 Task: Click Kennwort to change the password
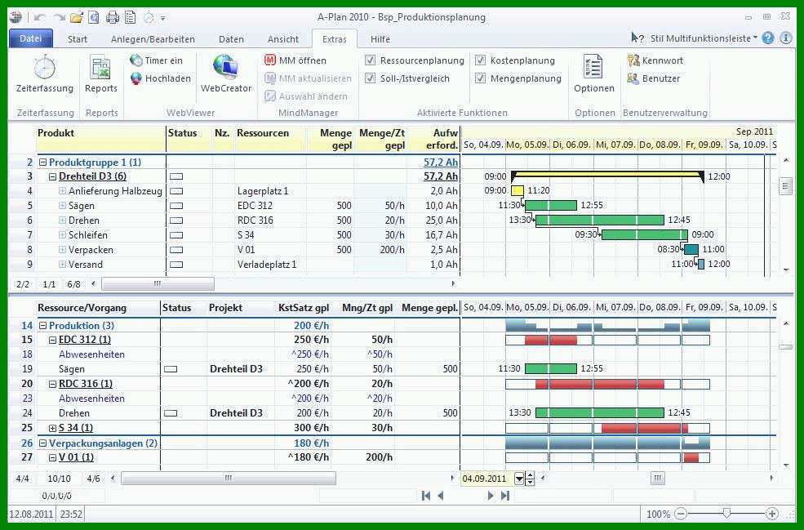pos(655,60)
